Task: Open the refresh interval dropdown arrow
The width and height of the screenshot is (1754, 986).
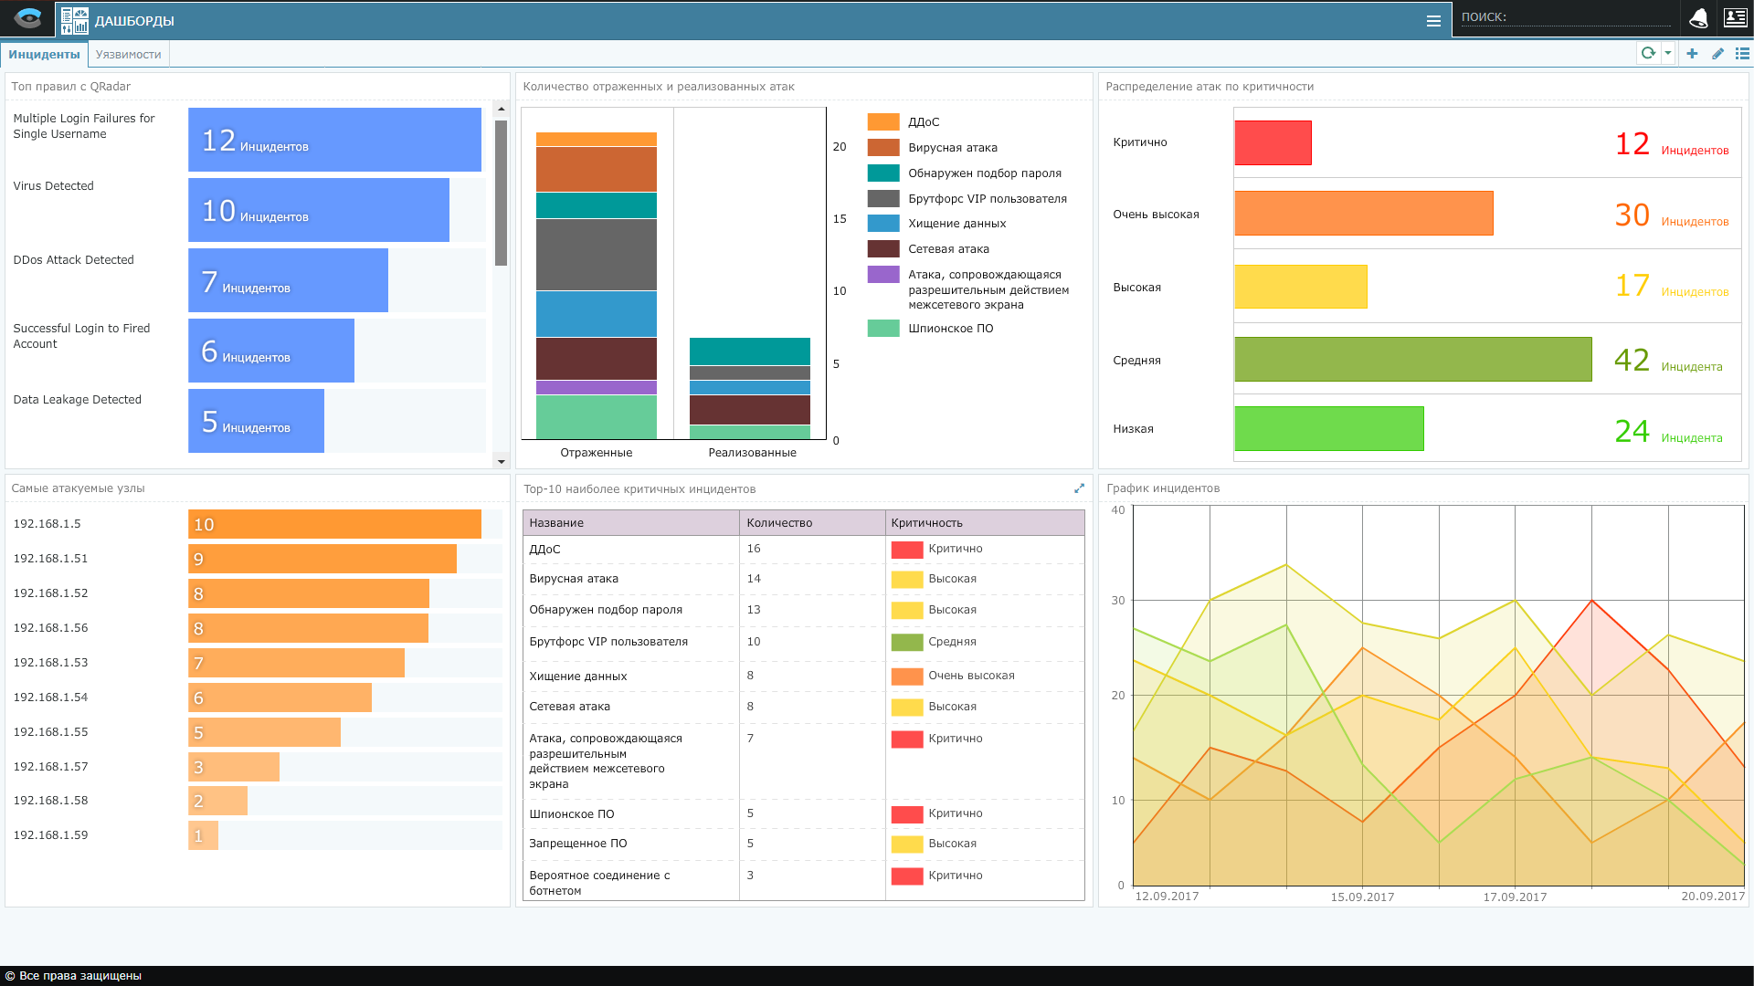Action: point(1668,54)
